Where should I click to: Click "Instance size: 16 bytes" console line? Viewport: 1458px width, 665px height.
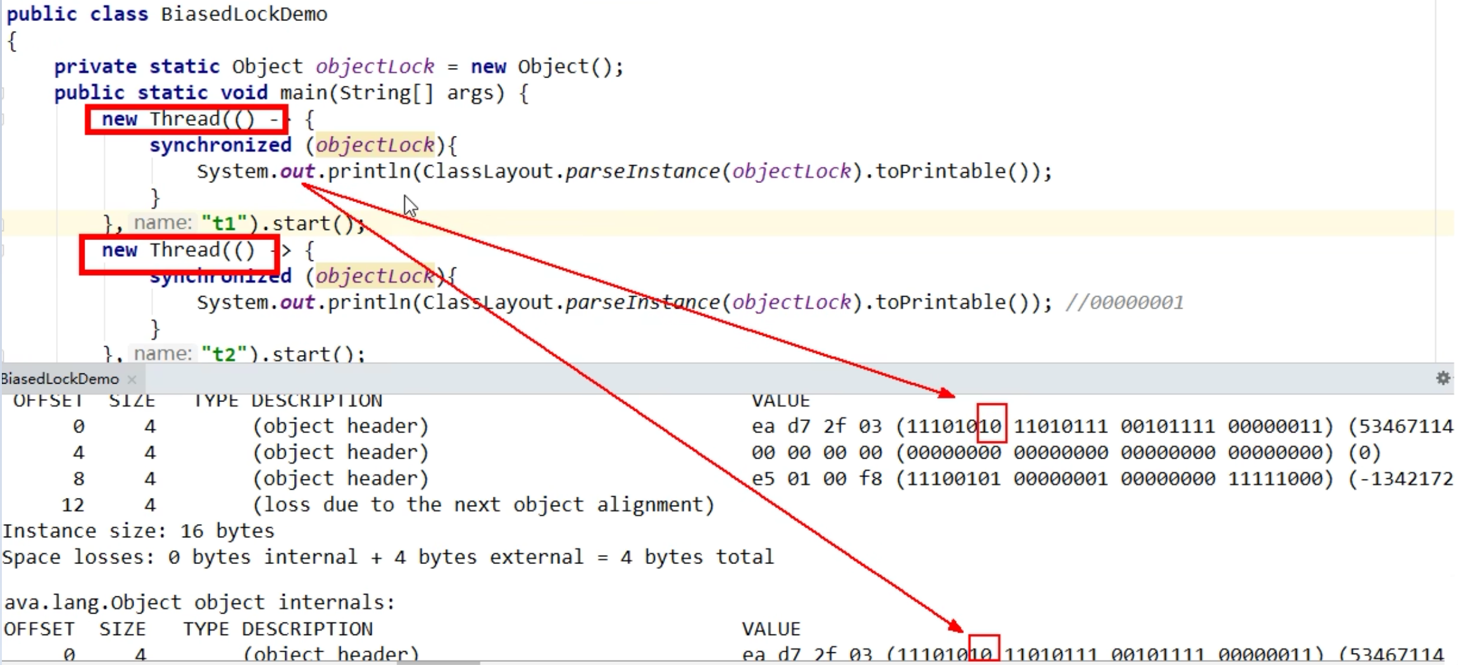click(x=138, y=531)
